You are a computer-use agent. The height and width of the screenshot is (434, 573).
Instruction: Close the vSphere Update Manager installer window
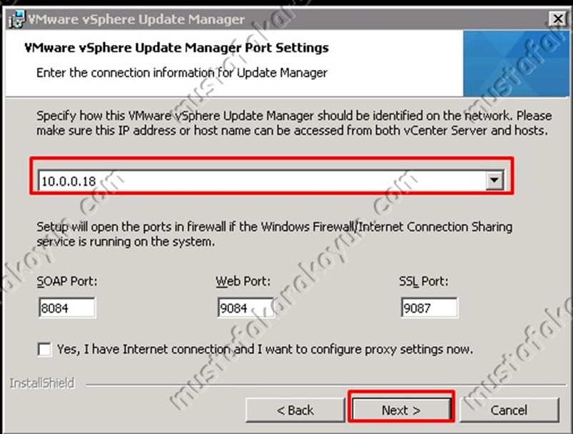point(557,19)
